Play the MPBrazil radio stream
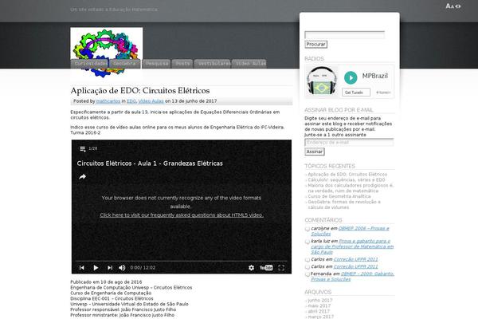478x319 pixels. [x=351, y=77]
